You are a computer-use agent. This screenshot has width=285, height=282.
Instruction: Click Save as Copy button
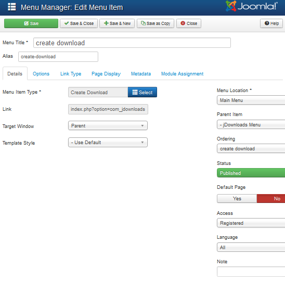coord(156,23)
